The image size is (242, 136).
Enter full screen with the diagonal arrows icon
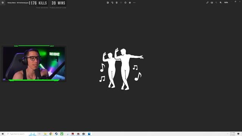point(208,3)
